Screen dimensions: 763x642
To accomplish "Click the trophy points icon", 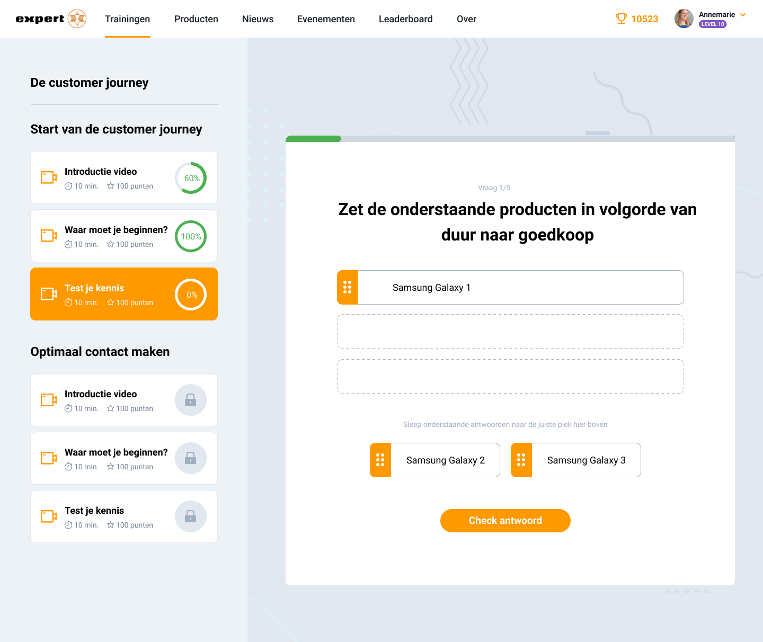I will point(621,19).
